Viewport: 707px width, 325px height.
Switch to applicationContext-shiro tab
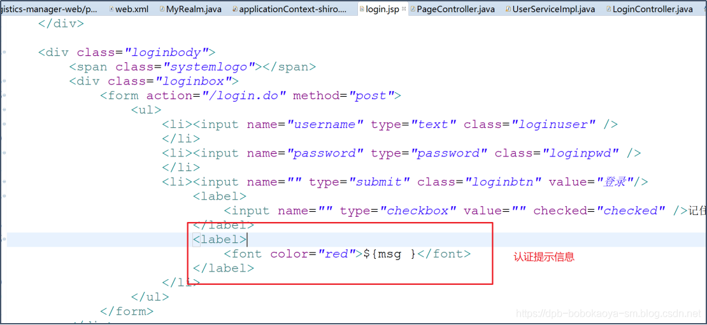tap(289, 9)
